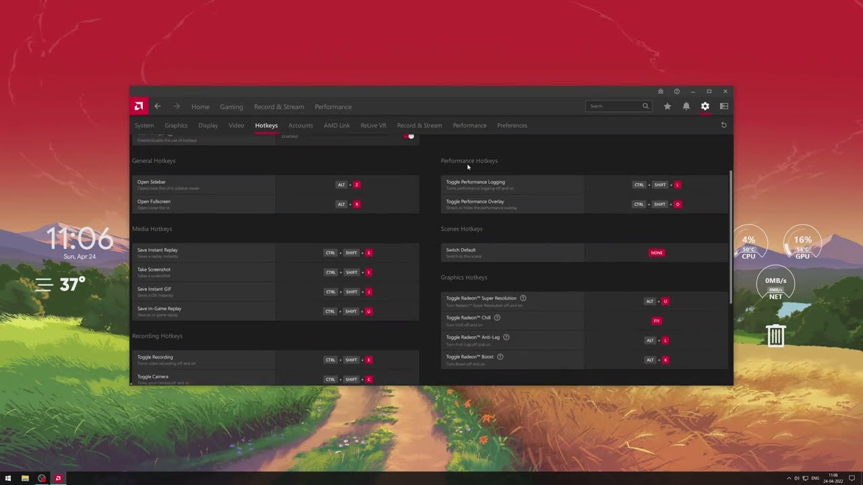Open favorites via the star icon
Screen dimensions: 863x485
pos(667,106)
